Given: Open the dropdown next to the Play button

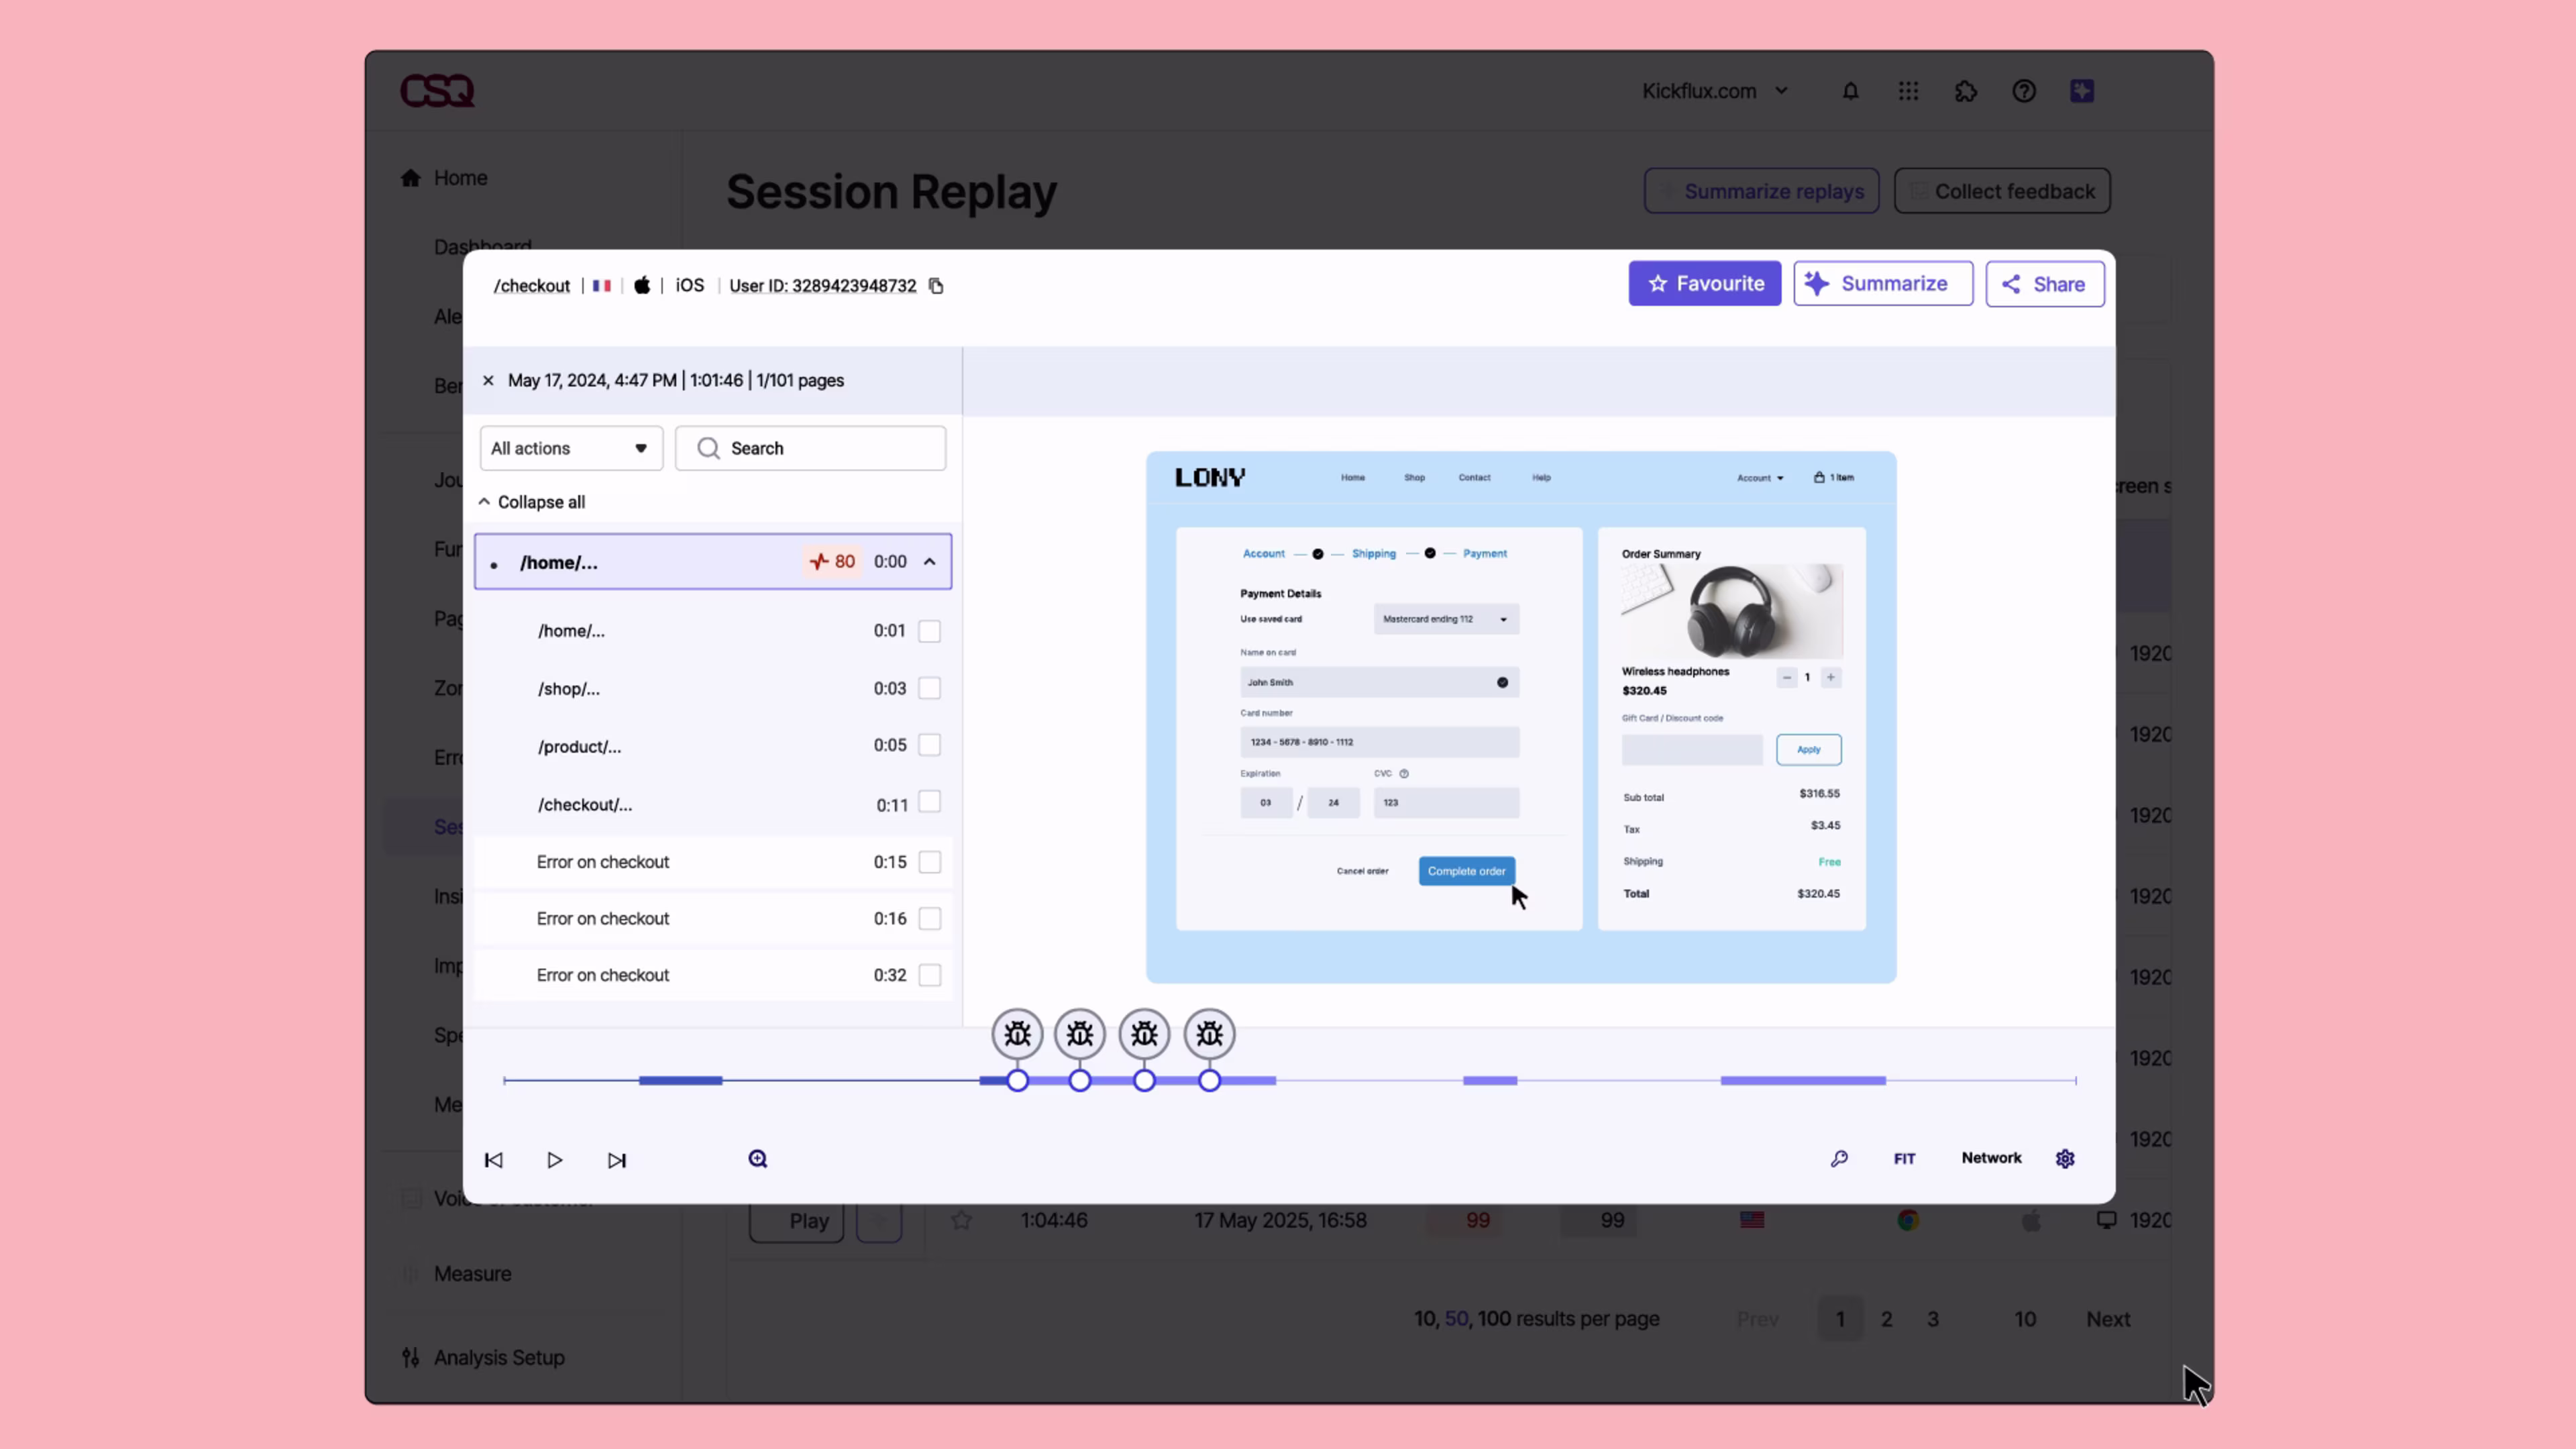Looking at the screenshot, I should 879,1220.
